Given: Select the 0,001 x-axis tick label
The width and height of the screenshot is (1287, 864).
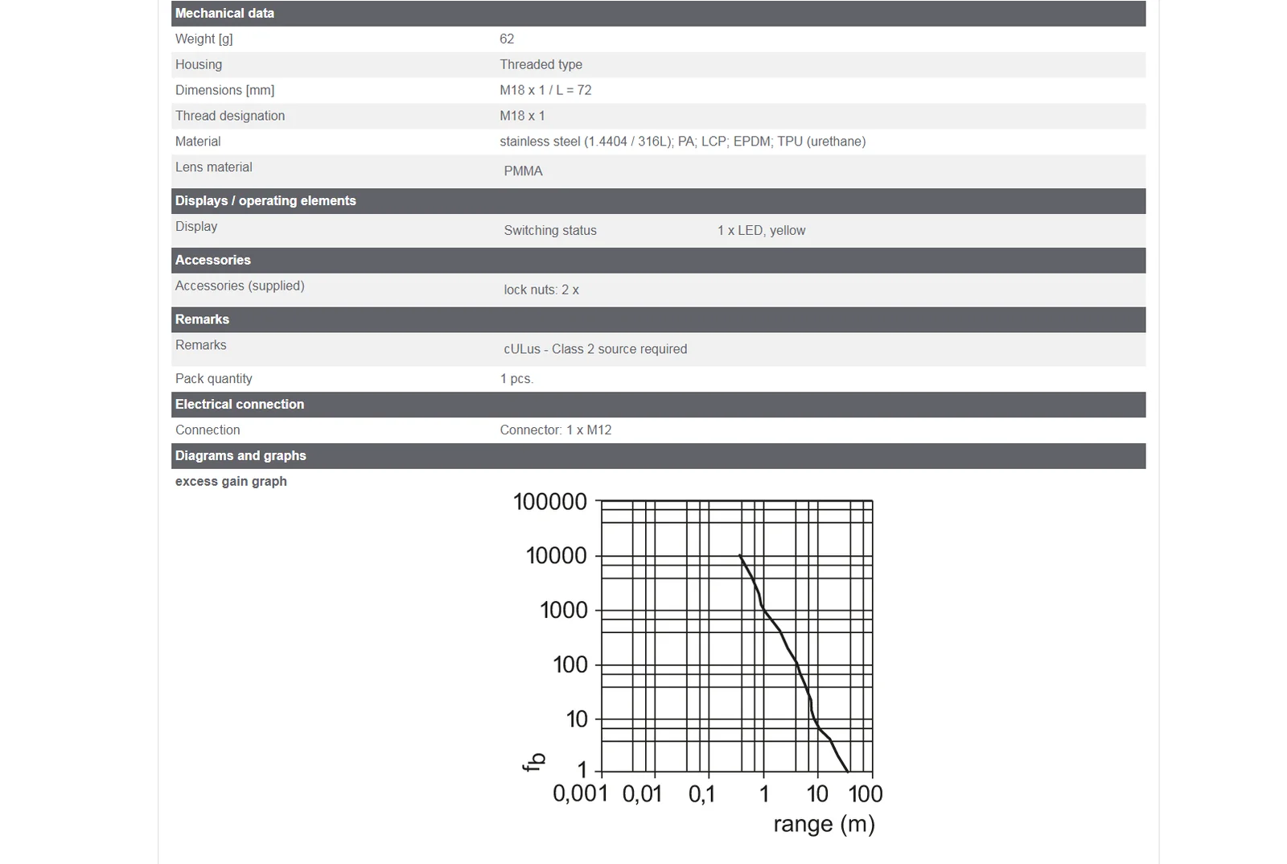Looking at the screenshot, I should click(580, 794).
